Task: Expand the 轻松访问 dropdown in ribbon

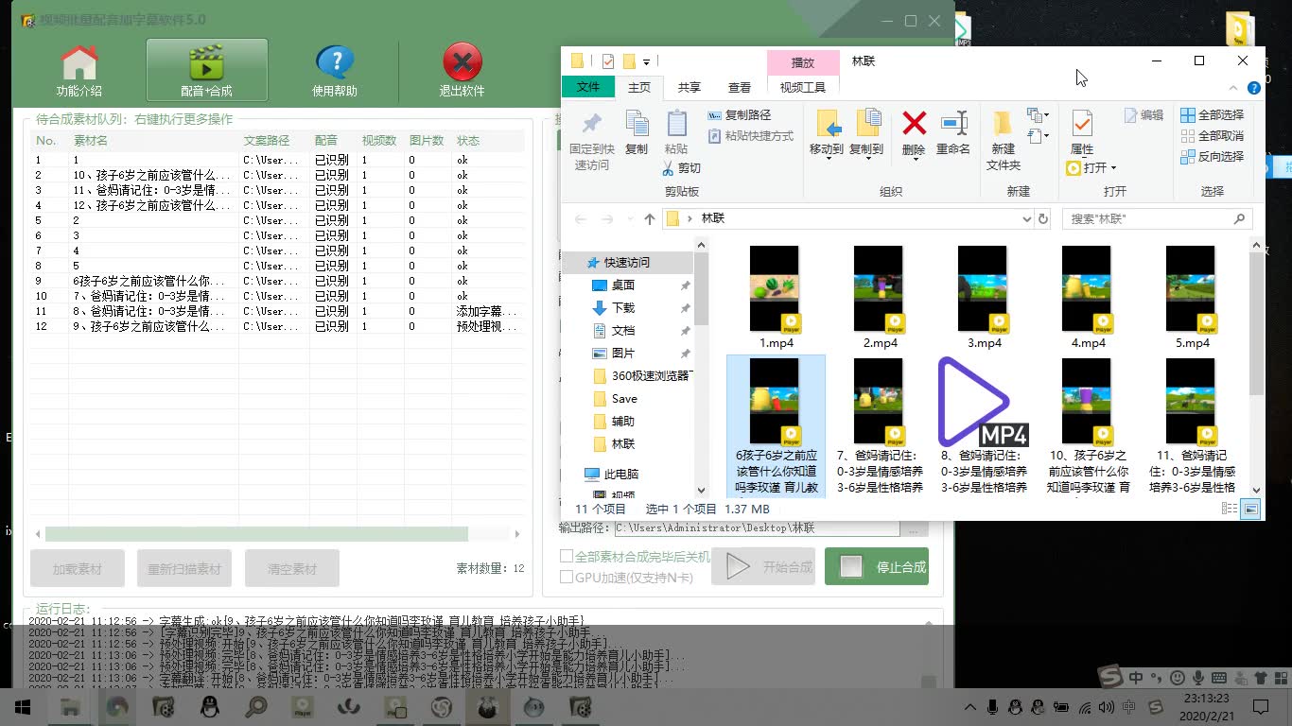Action: click(1039, 136)
